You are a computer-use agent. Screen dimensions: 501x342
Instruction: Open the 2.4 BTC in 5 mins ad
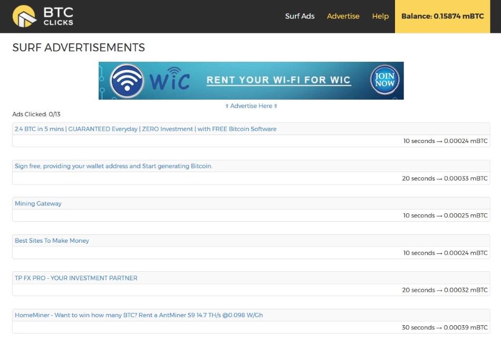click(x=146, y=129)
